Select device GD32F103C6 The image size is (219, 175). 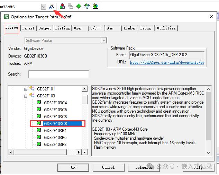coord(55,110)
